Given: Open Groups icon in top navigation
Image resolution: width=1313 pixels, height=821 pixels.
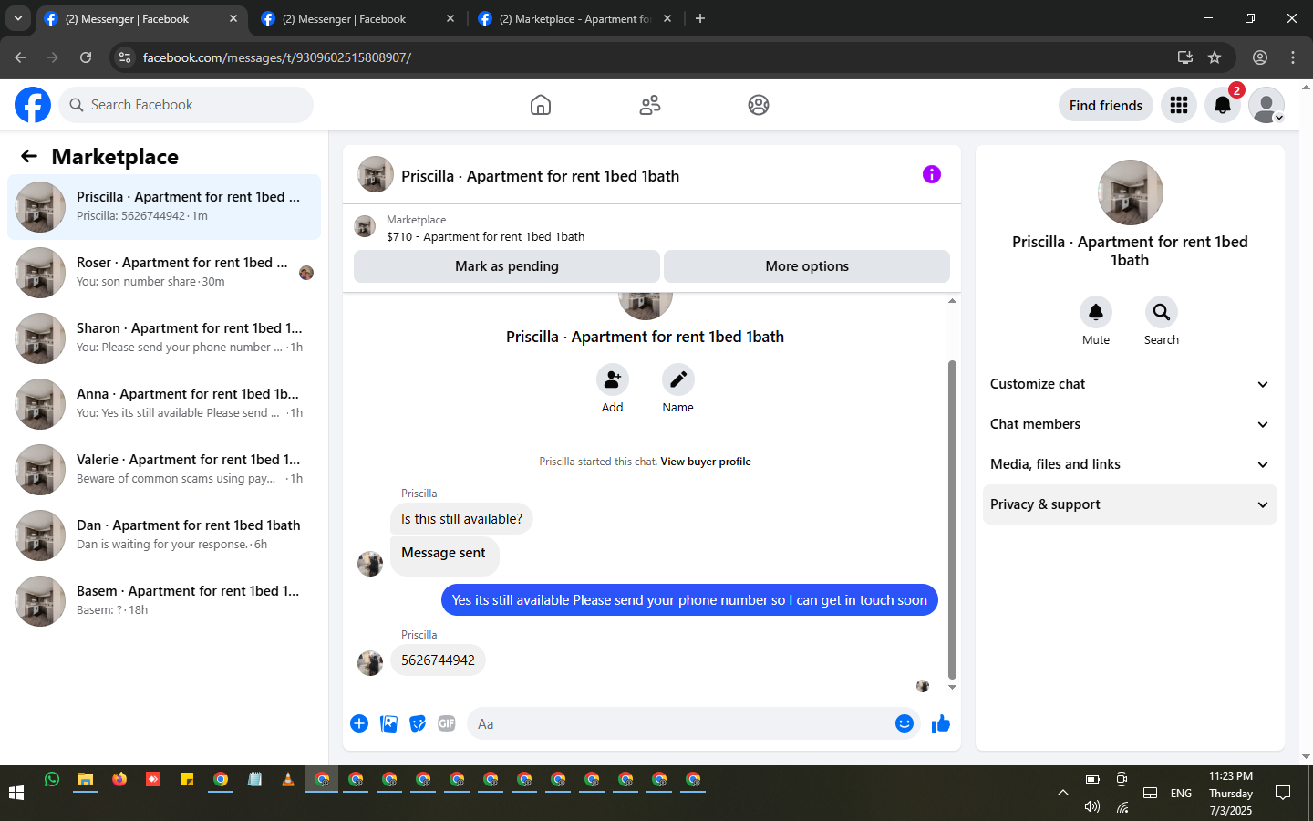Looking at the screenshot, I should [x=759, y=105].
